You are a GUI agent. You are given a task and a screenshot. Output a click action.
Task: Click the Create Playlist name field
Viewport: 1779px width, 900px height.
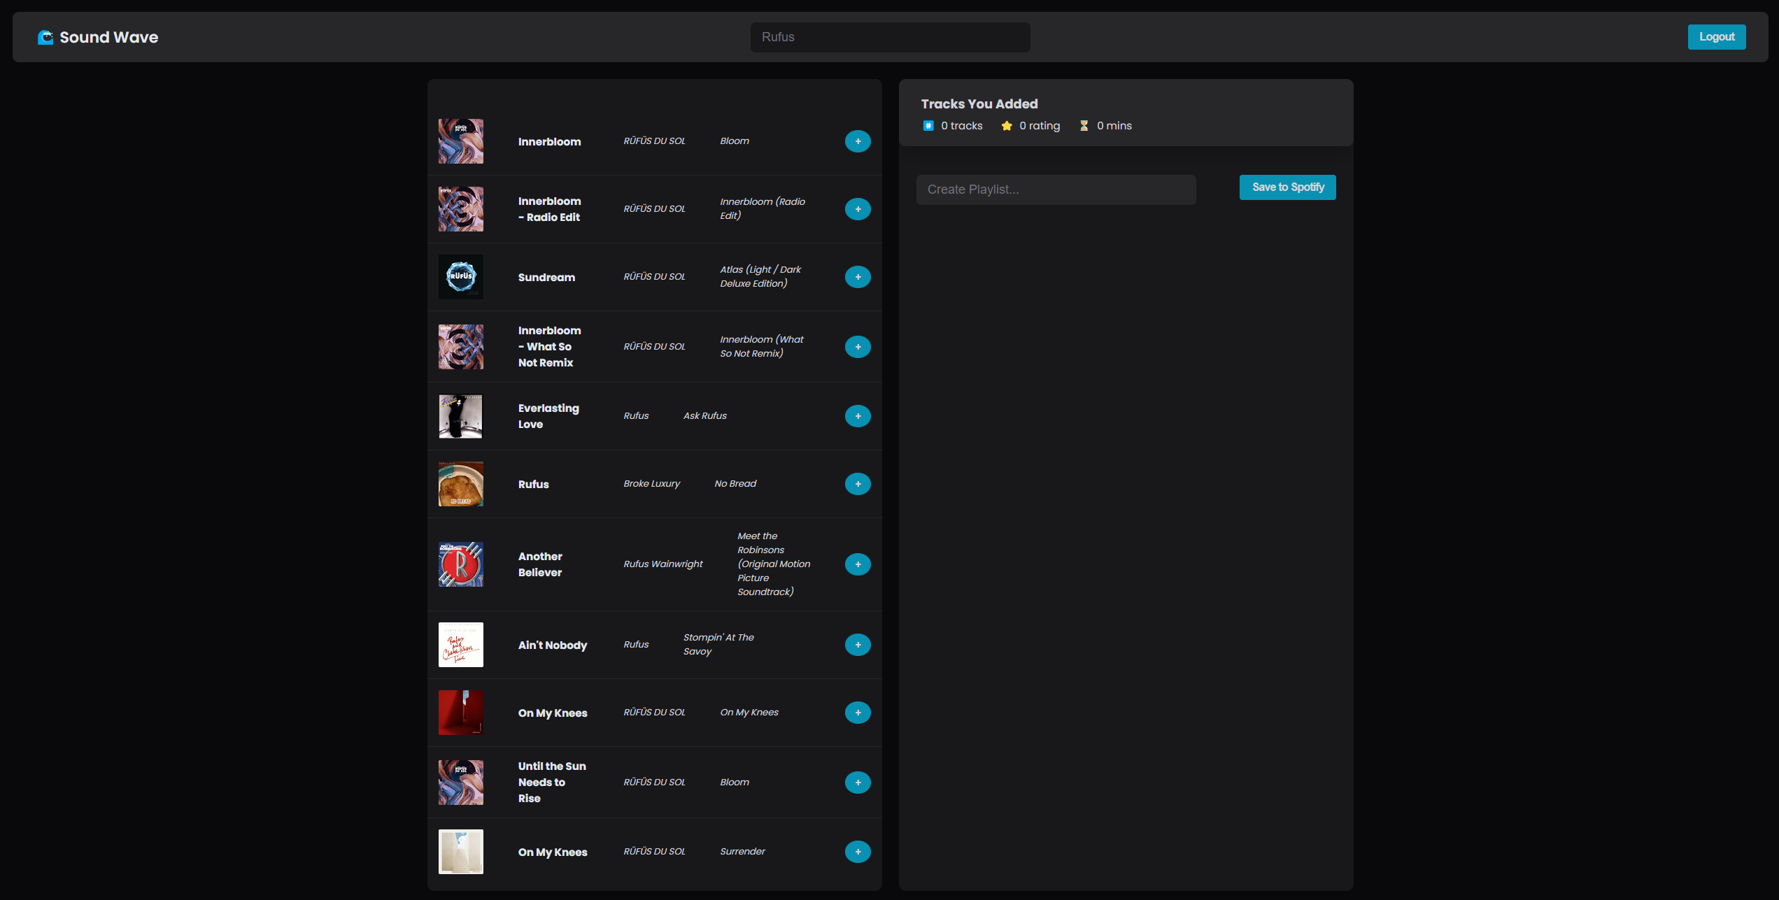coord(1056,190)
